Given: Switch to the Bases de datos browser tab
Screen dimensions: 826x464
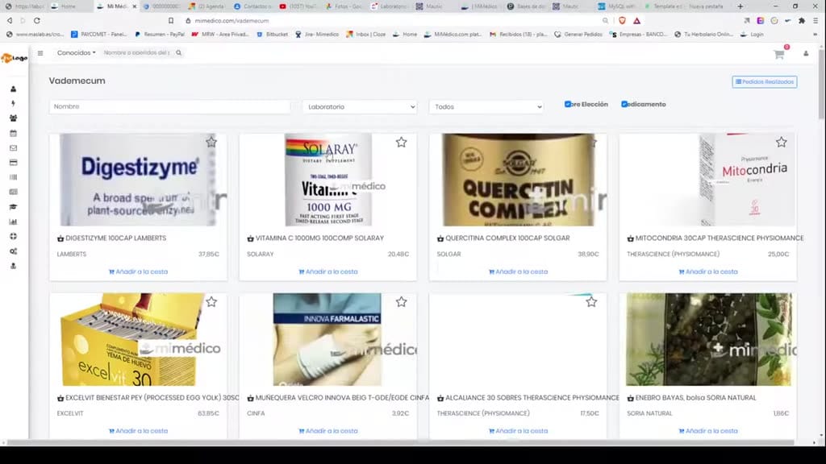Looking at the screenshot, I should [526, 6].
